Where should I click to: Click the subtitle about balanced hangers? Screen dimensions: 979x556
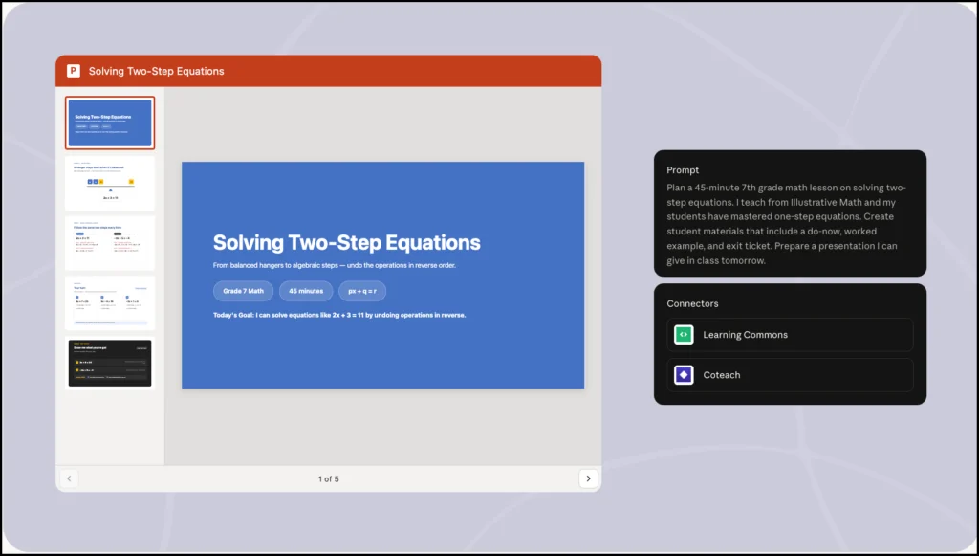334,265
